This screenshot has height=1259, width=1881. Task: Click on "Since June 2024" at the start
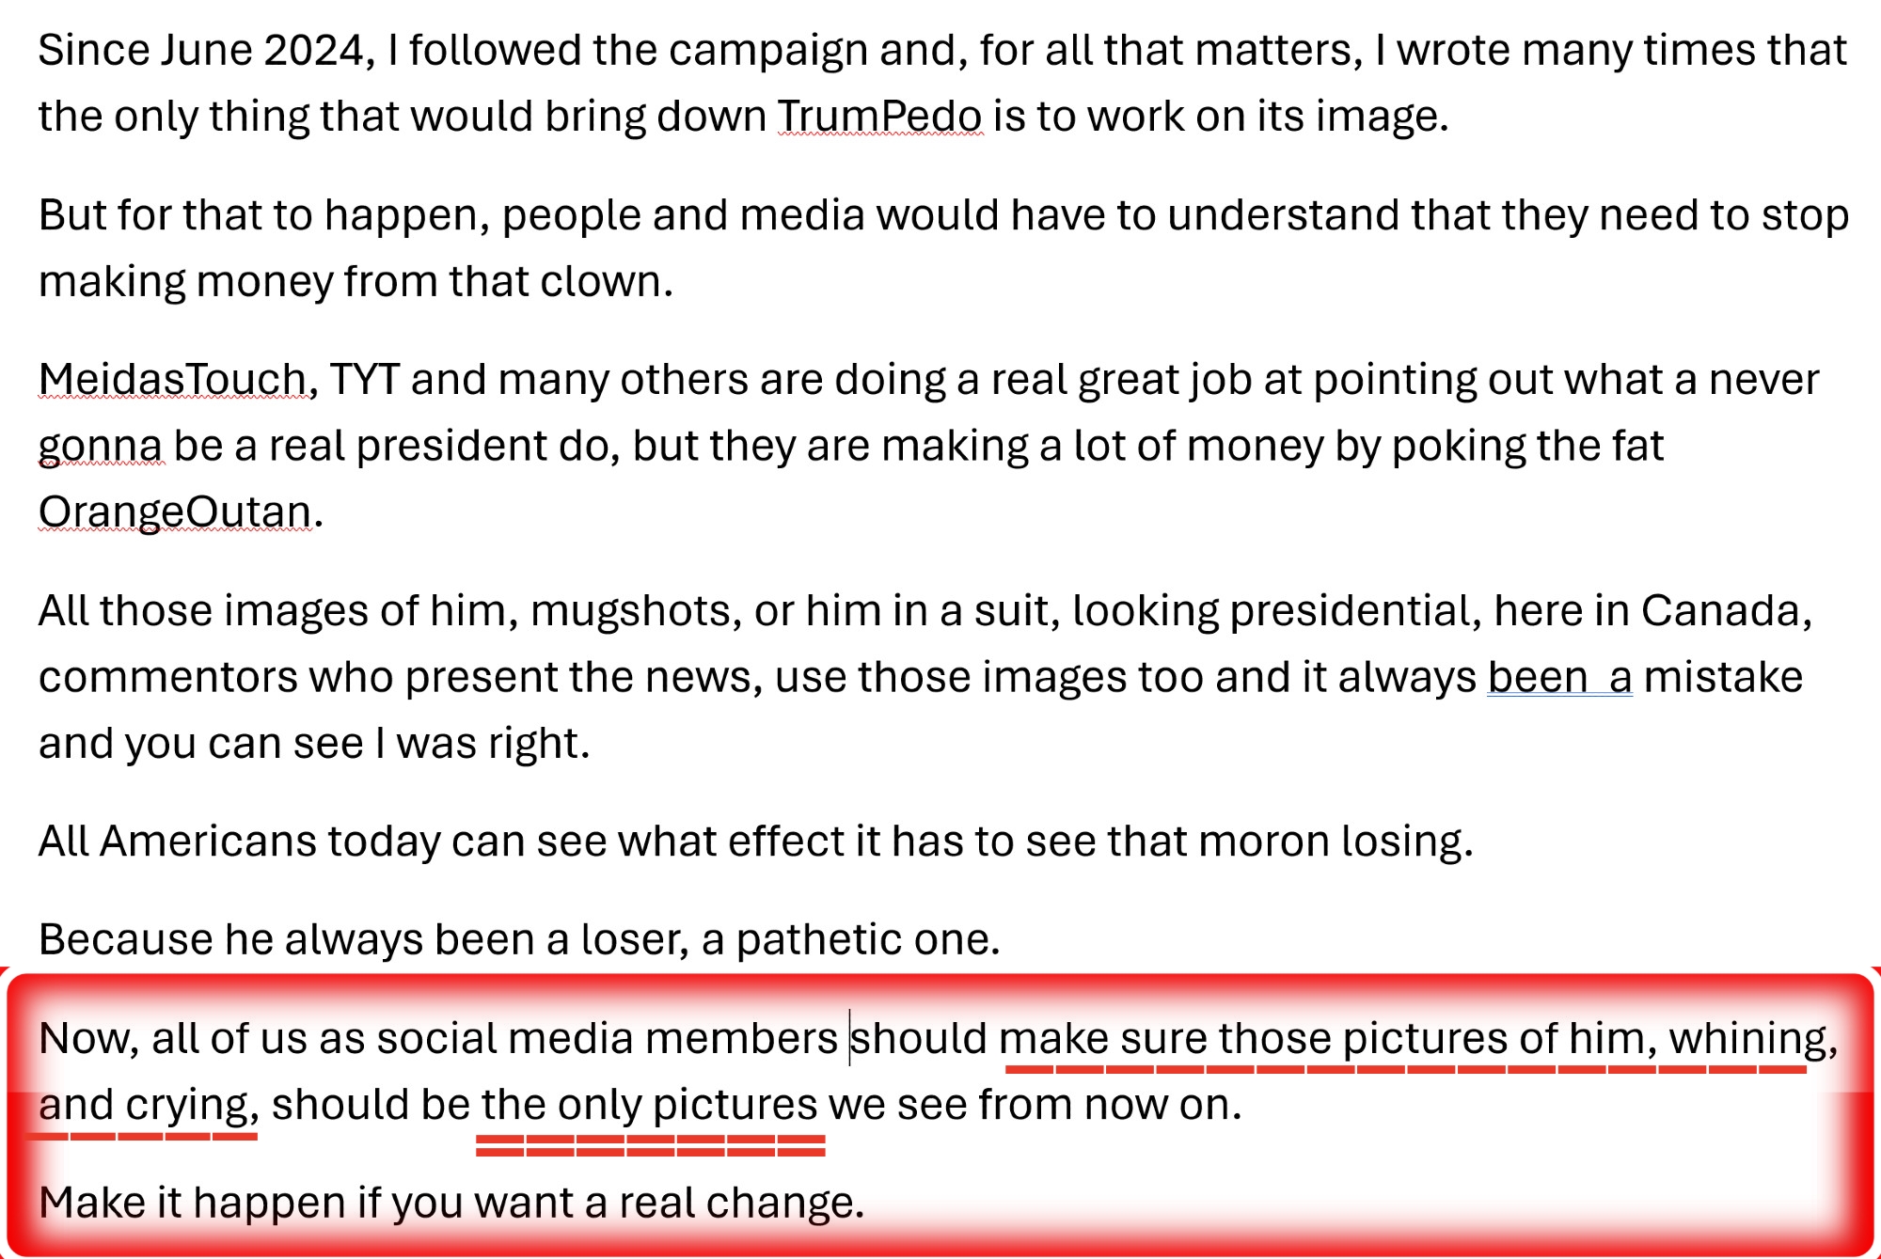coord(200,51)
